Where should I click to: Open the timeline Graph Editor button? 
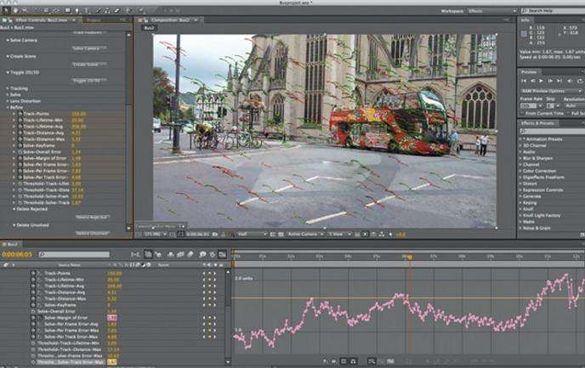(222, 254)
